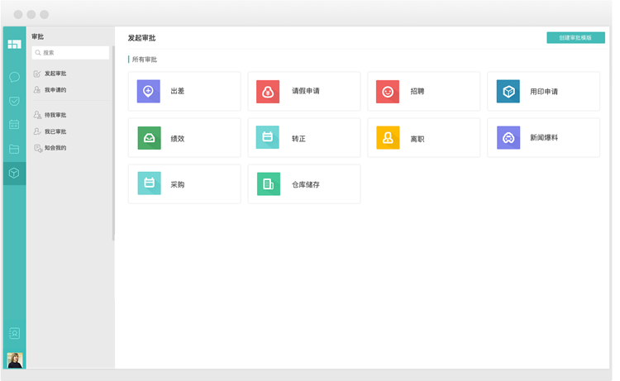The image size is (620, 381).
Task: Click the 出差 business trip icon
Action: click(x=149, y=92)
